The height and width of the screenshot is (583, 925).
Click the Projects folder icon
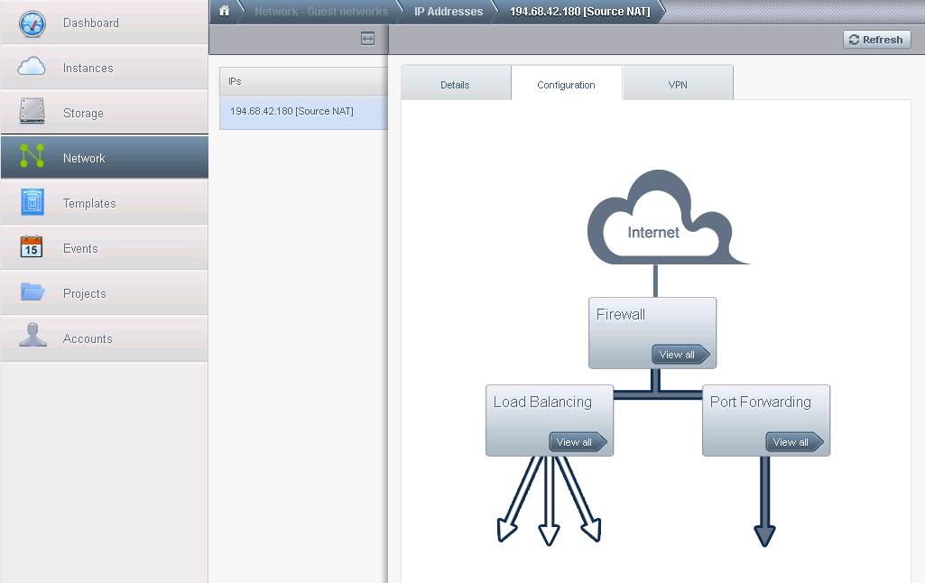coord(32,292)
